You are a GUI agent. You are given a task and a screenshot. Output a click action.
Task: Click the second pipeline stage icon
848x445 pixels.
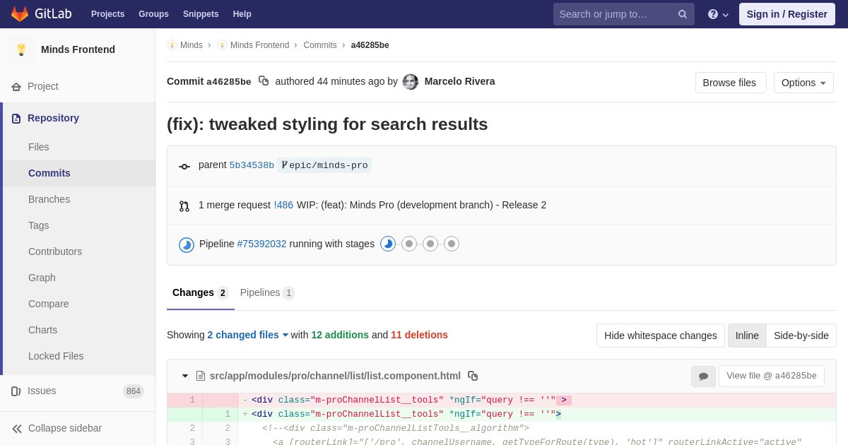(409, 244)
